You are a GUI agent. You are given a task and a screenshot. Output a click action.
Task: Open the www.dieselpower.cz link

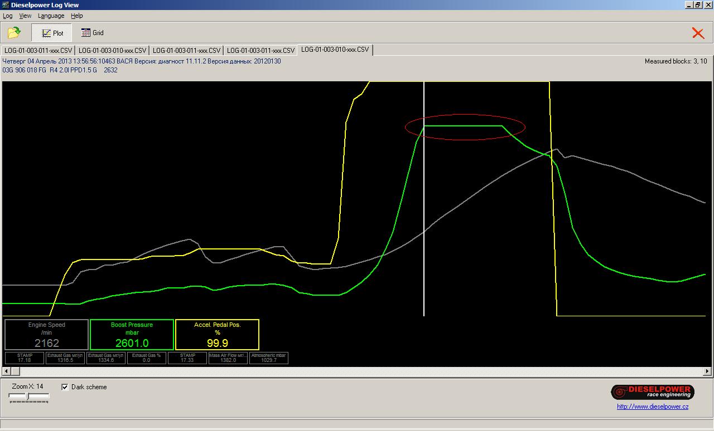point(652,406)
